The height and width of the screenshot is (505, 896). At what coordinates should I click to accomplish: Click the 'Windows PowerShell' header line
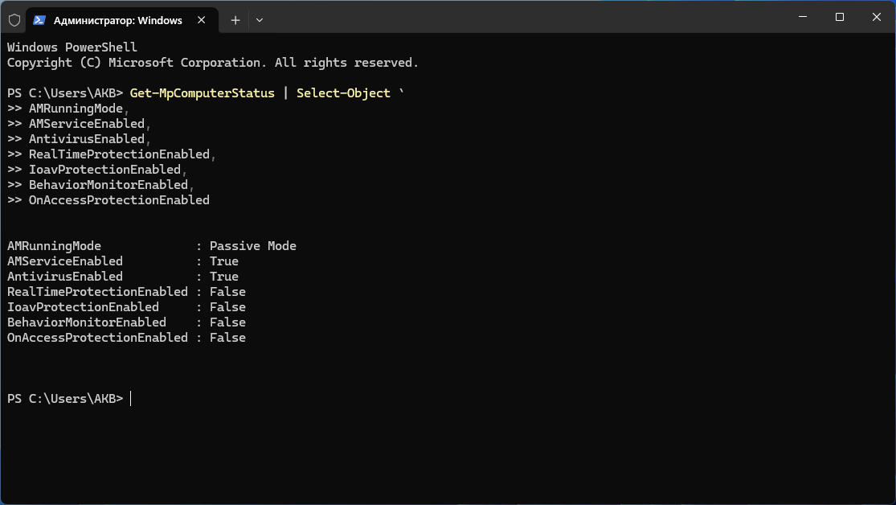(x=72, y=47)
